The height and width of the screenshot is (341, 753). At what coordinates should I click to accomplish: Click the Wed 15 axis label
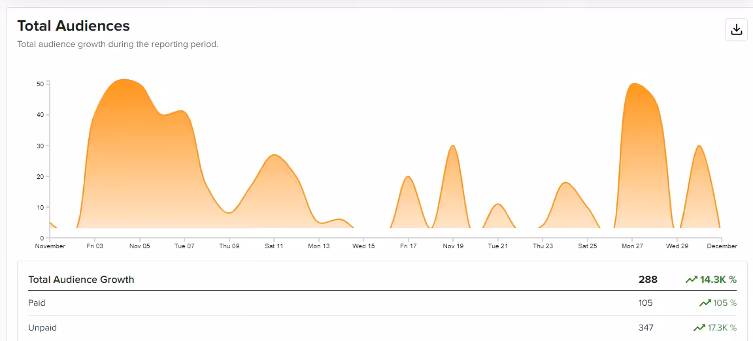click(363, 246)
